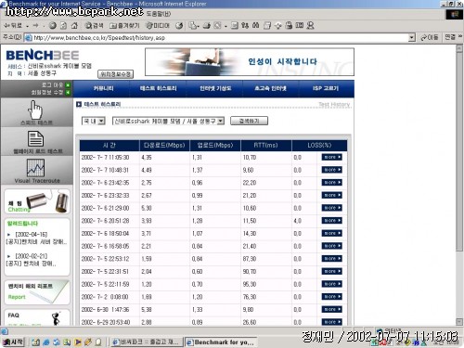Click the scrollbar down arrow
This screenshot has height=348, width=464.
(x=459, y=322)
